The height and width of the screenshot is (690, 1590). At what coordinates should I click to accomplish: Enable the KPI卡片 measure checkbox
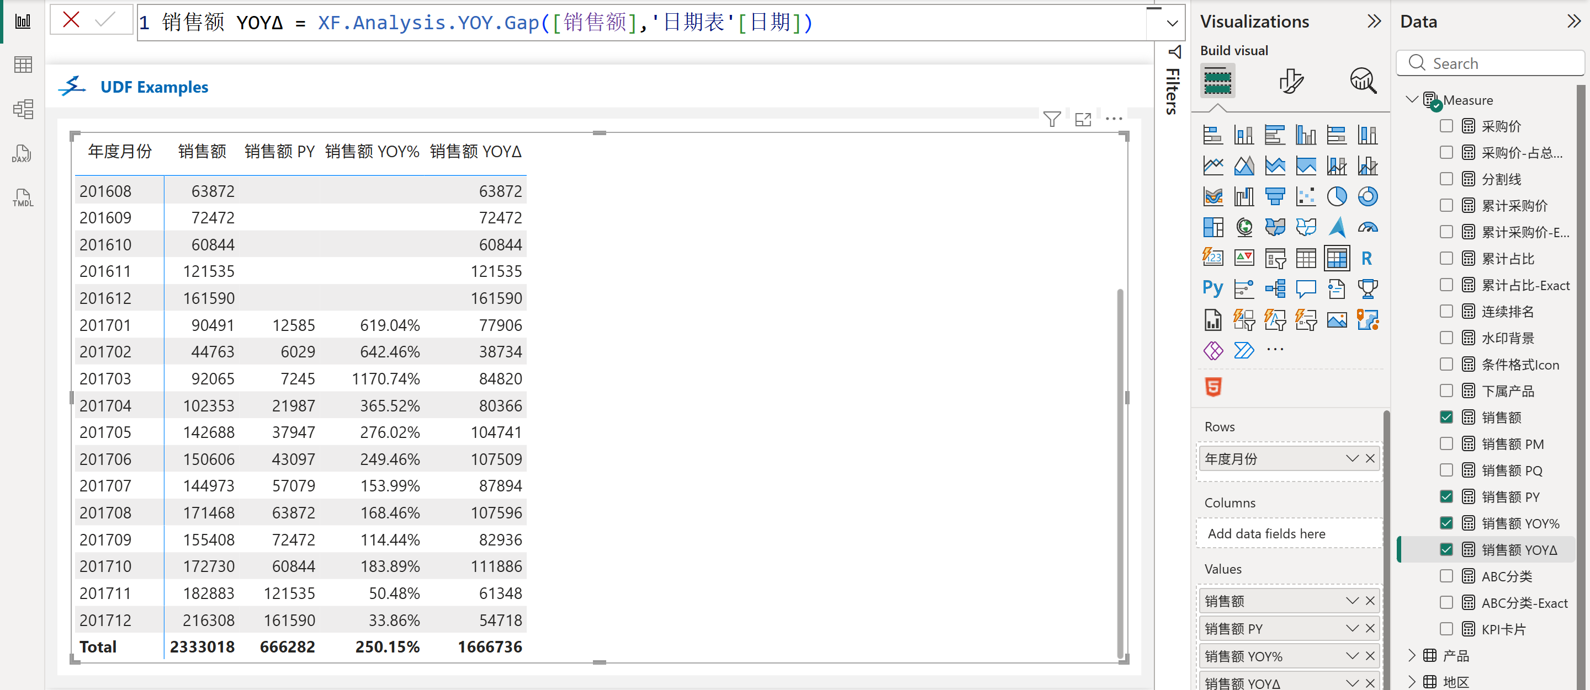1446,629
